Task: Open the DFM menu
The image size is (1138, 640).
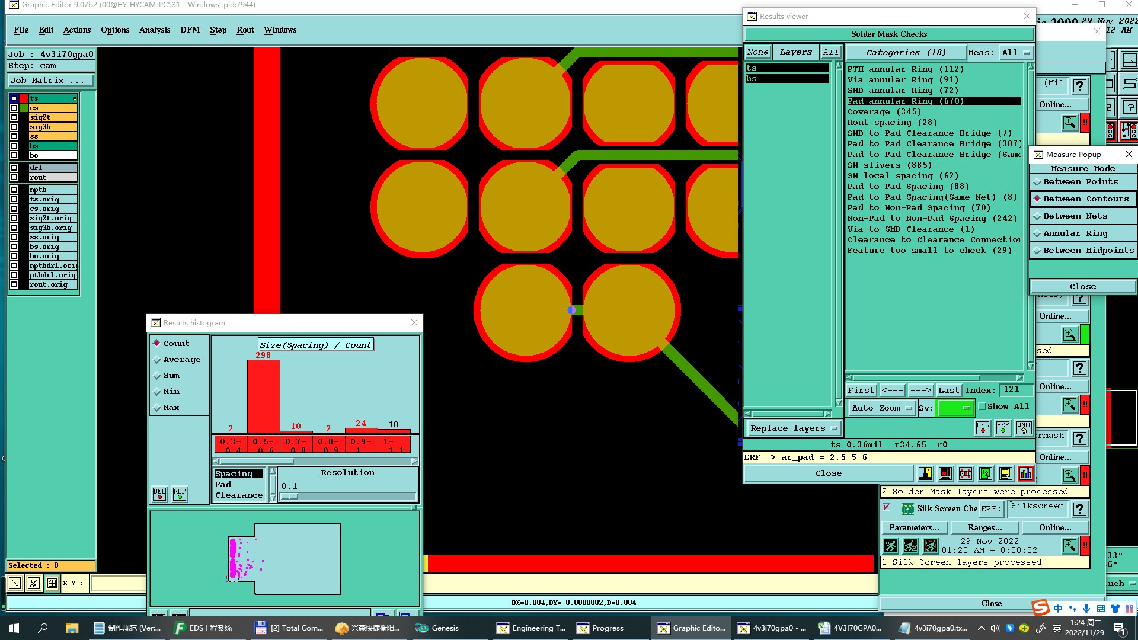Action: click(190, 30)
